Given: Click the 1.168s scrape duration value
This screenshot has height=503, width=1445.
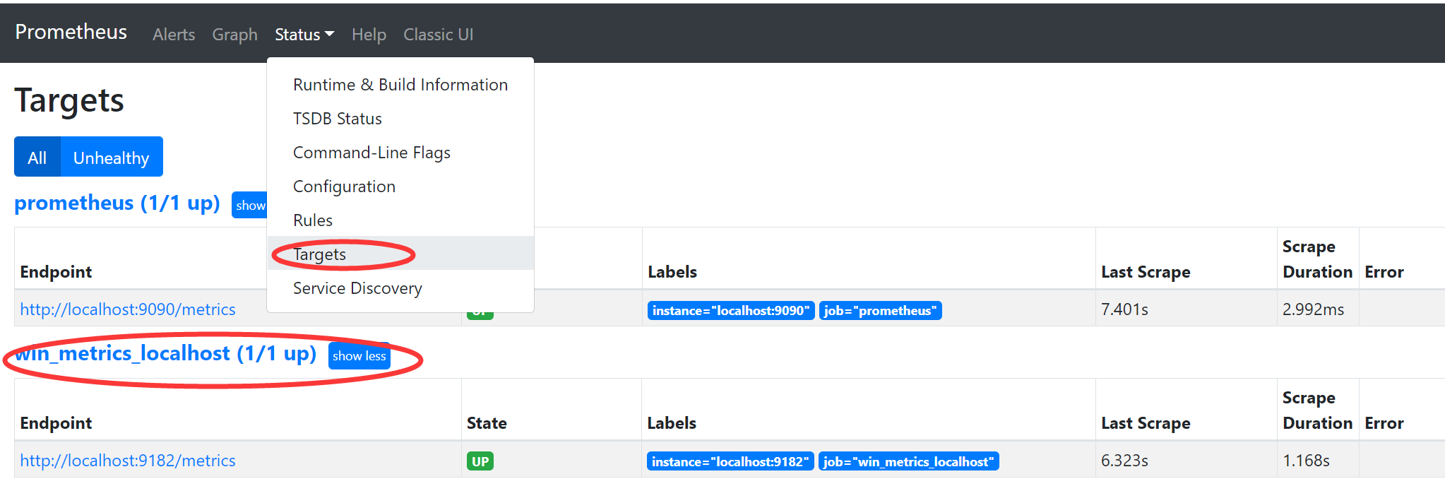Looking at the screenshot, I should [1306, 461].
